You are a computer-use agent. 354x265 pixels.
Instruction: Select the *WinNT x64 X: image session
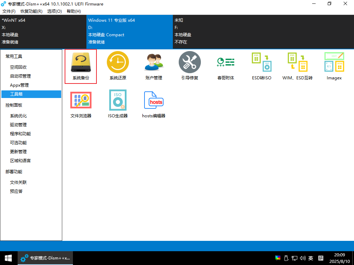(43, 31)
